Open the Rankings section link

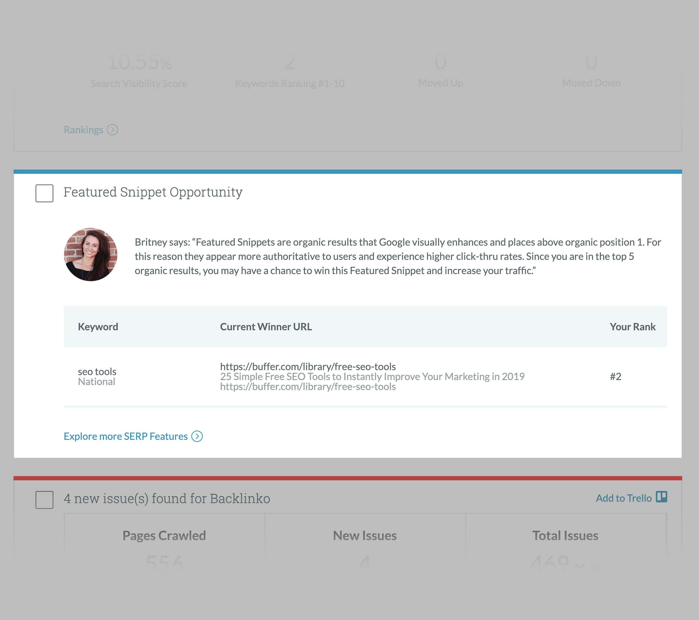point(90,129)
